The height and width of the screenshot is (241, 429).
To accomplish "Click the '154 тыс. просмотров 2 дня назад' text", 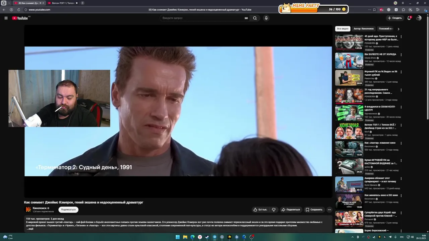I will 45,219.
